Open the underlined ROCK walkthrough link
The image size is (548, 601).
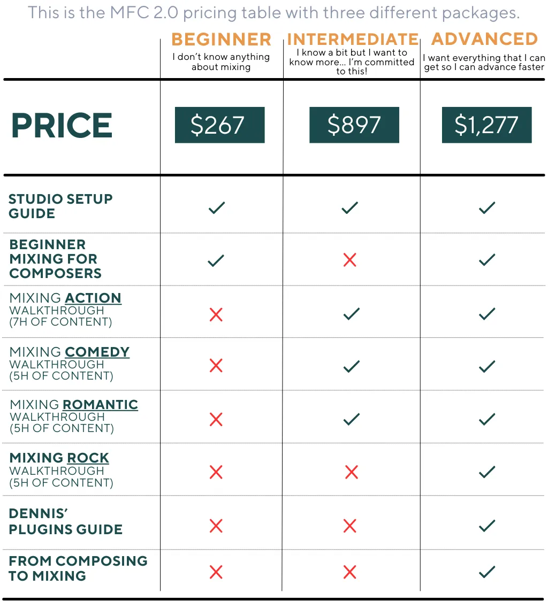(x=88, y=458)
